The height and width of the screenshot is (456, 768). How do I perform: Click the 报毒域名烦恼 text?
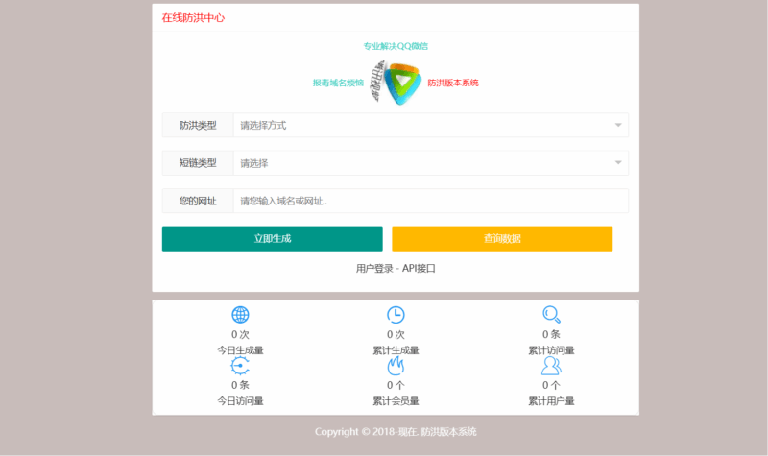pyautogui.click(x=338, y=83)
